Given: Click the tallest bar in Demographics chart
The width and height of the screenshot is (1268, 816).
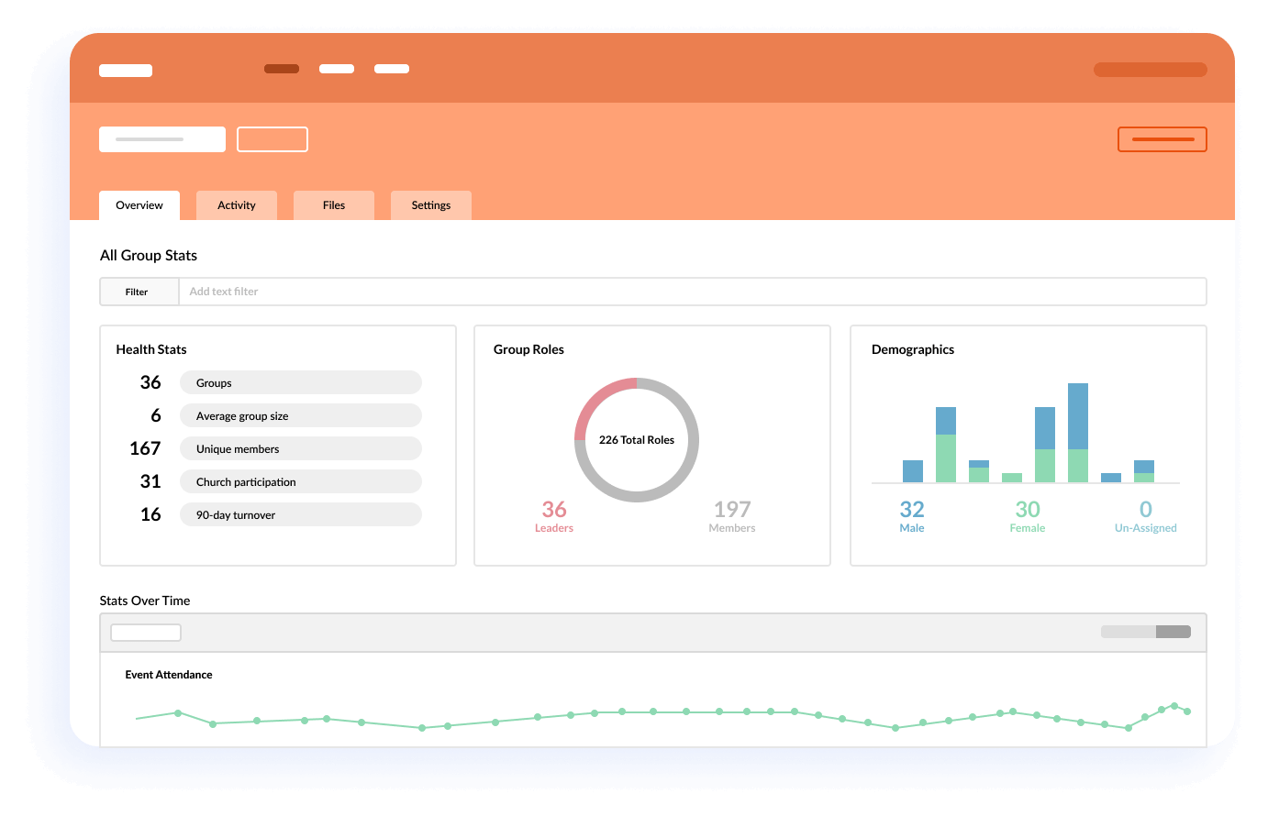Looking at the screenshot, I should point(1078,433).
